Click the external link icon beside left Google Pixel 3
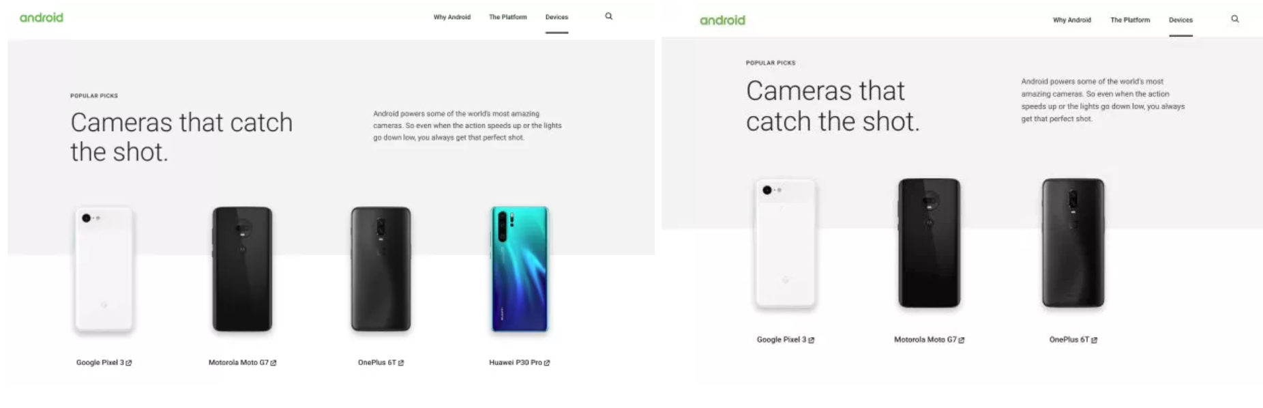 [x=129, y=363]
